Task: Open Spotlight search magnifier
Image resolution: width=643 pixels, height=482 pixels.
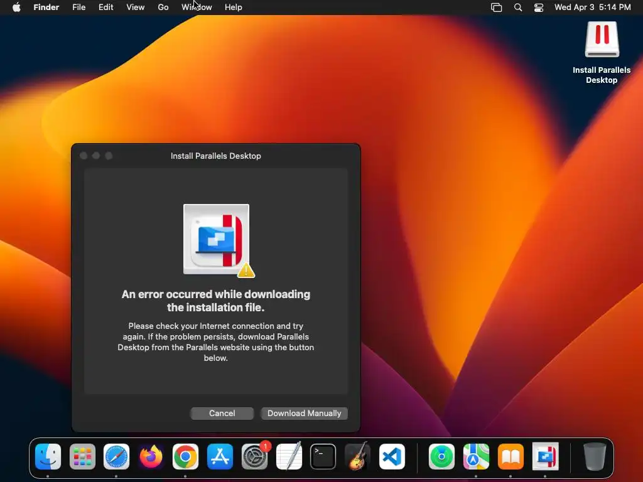Action: click(x=518, y=8)
